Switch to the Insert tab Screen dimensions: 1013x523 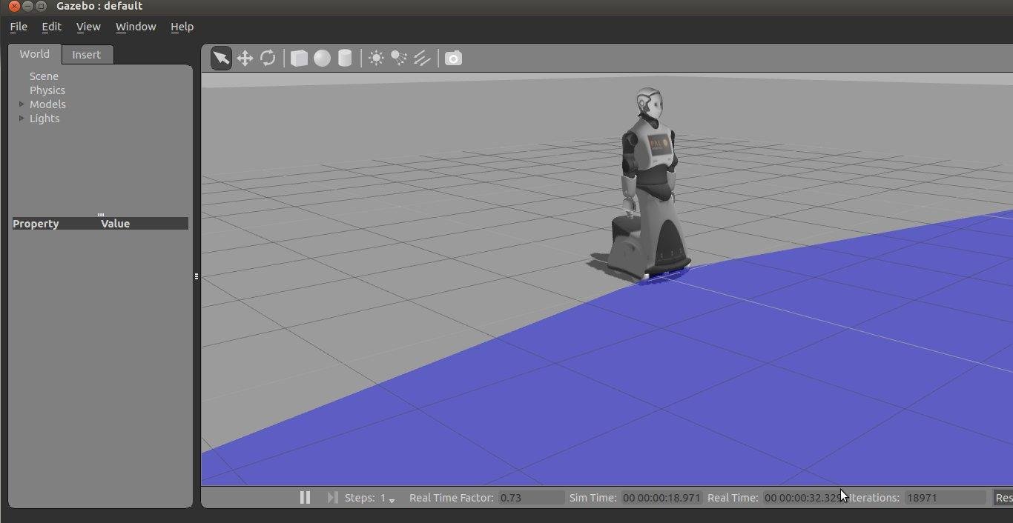click(x=87, y=55)
